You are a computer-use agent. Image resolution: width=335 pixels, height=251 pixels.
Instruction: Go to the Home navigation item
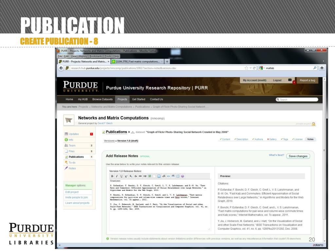point(69,99)
